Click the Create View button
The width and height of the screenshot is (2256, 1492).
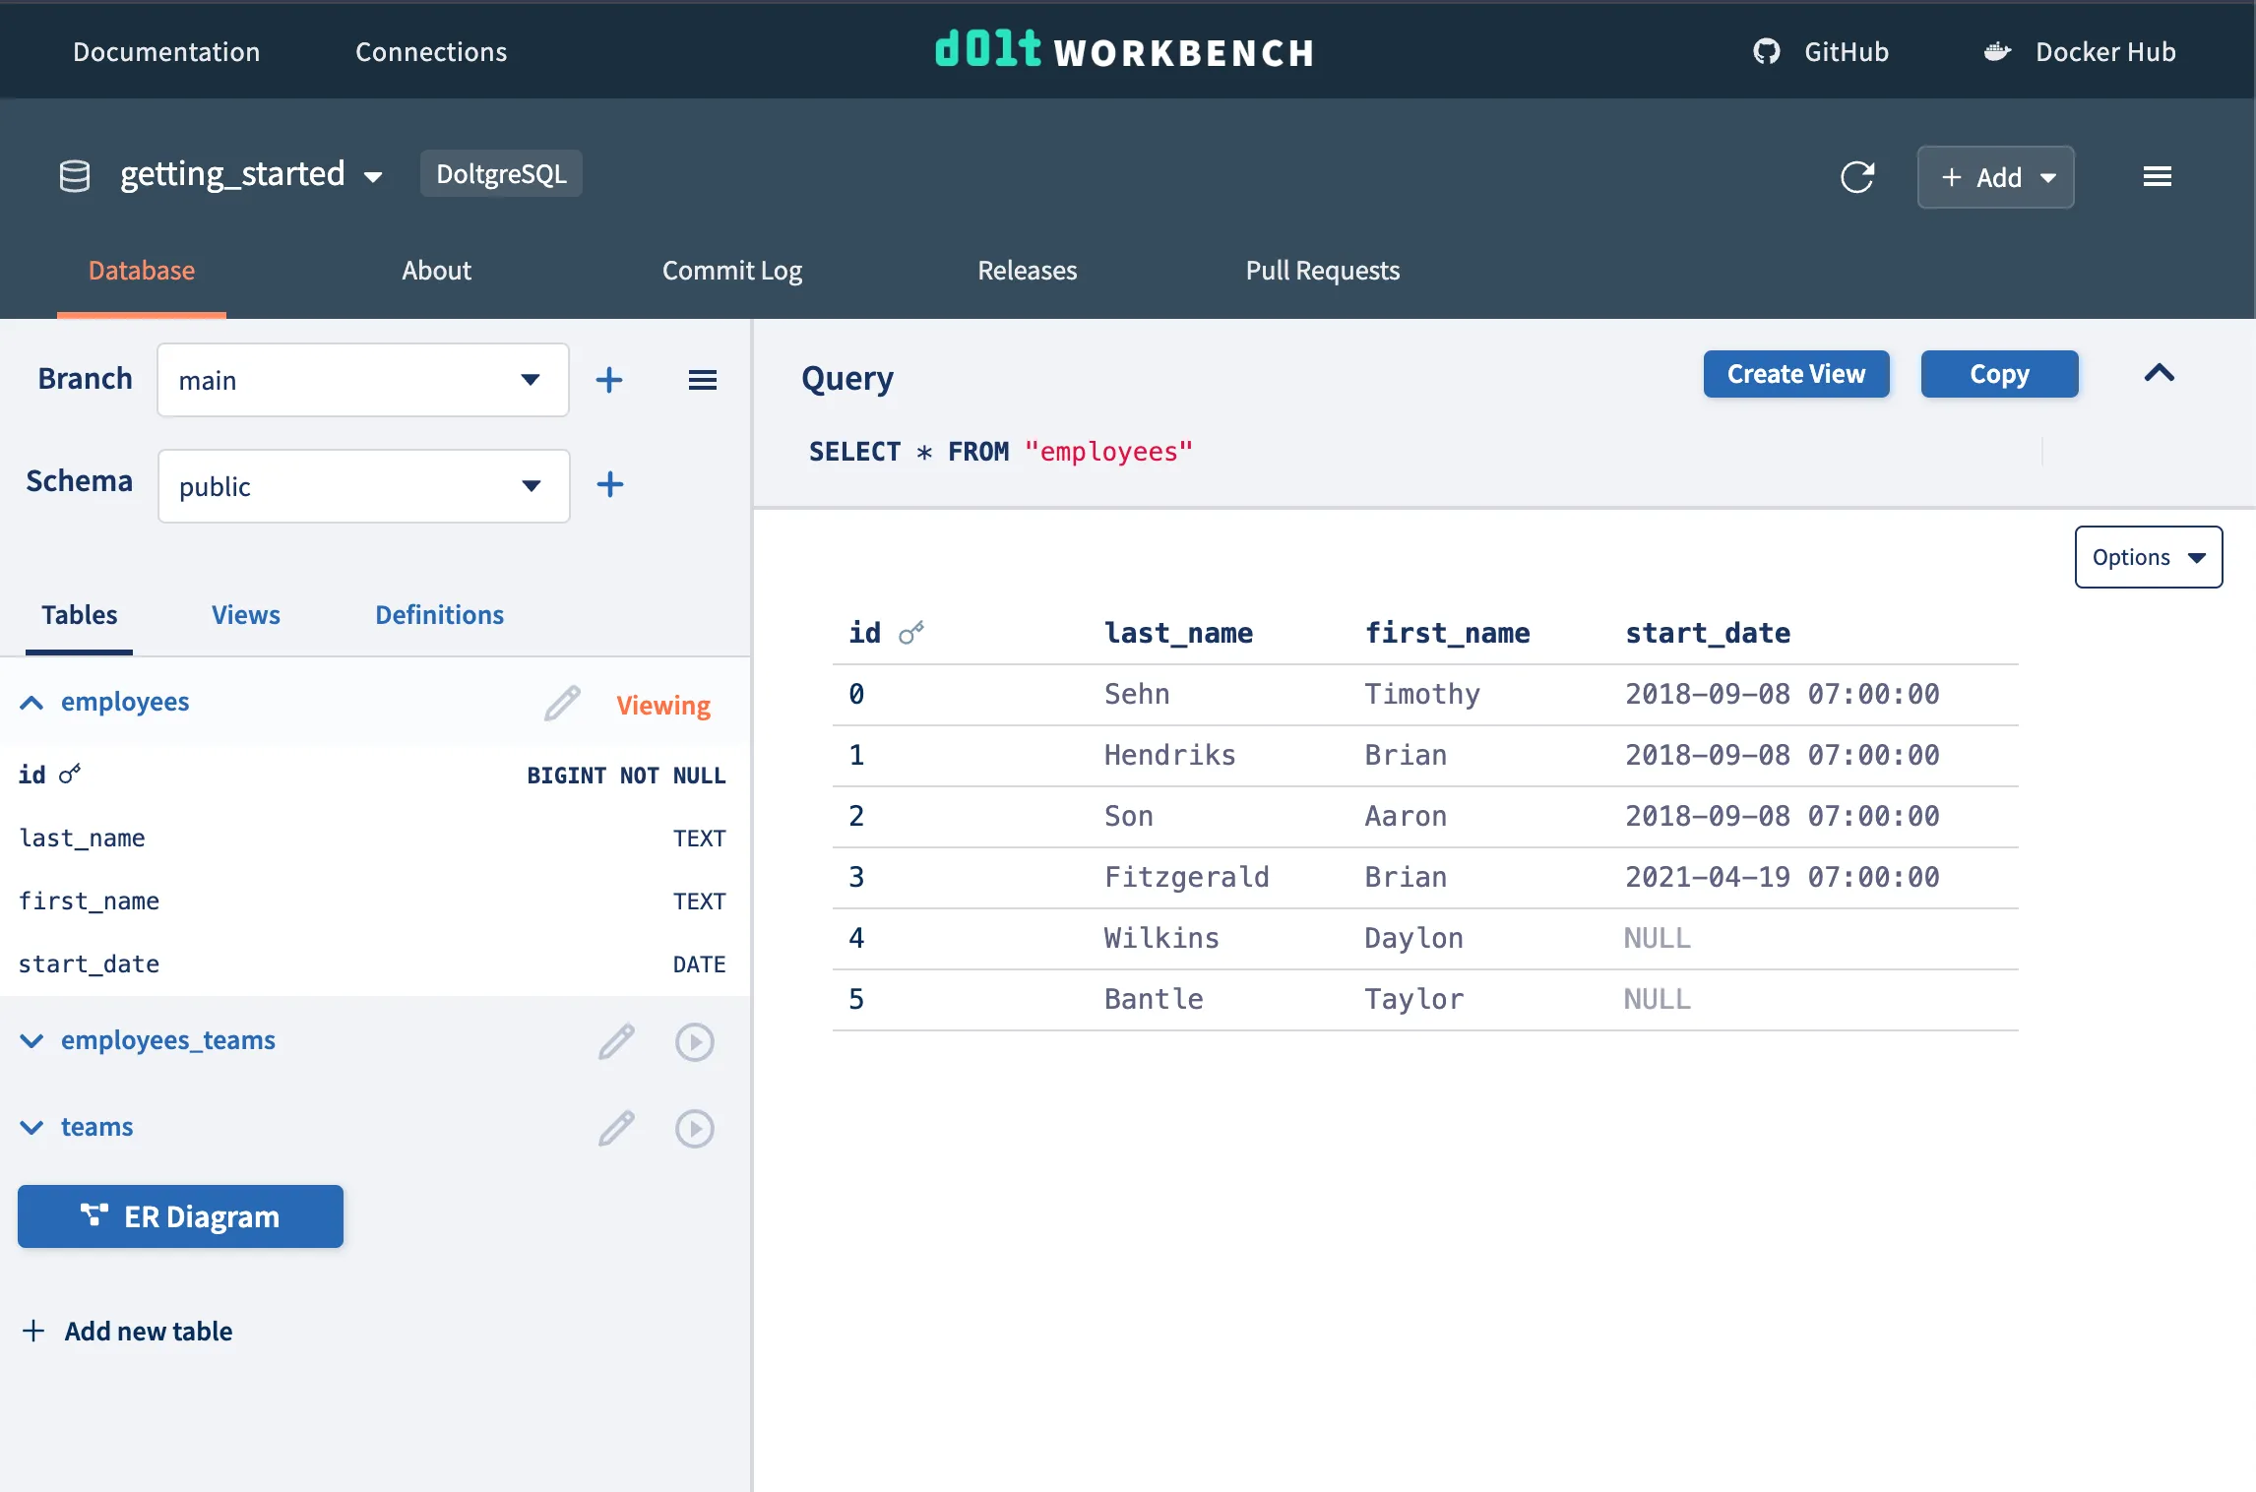tap(1795, 374)
